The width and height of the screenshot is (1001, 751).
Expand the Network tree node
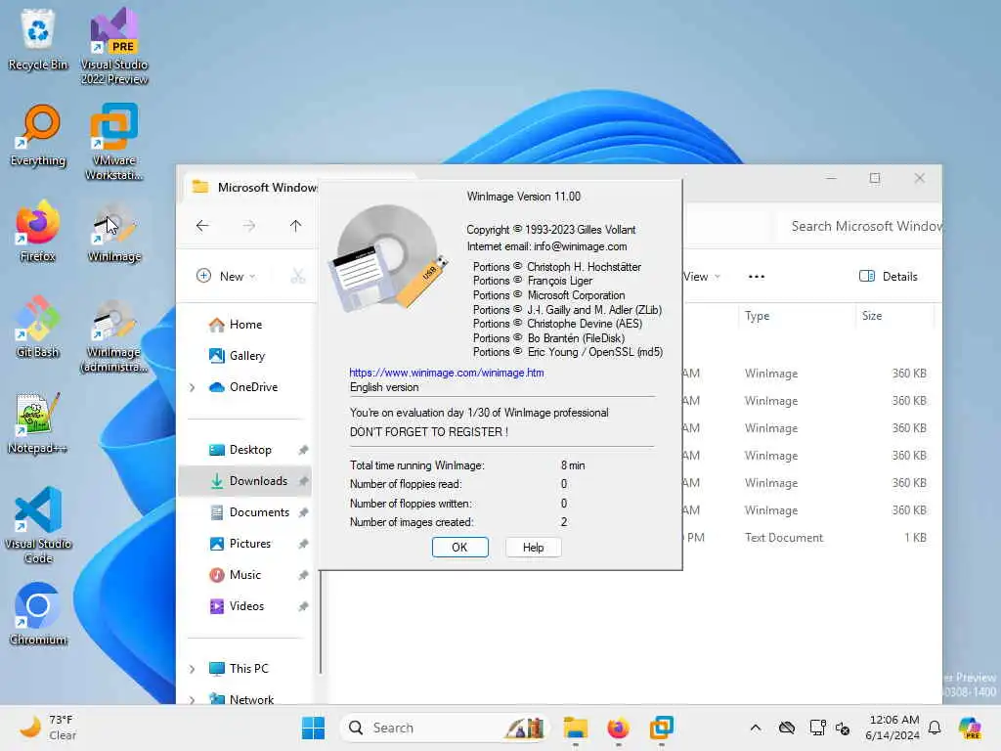[193, 700]
